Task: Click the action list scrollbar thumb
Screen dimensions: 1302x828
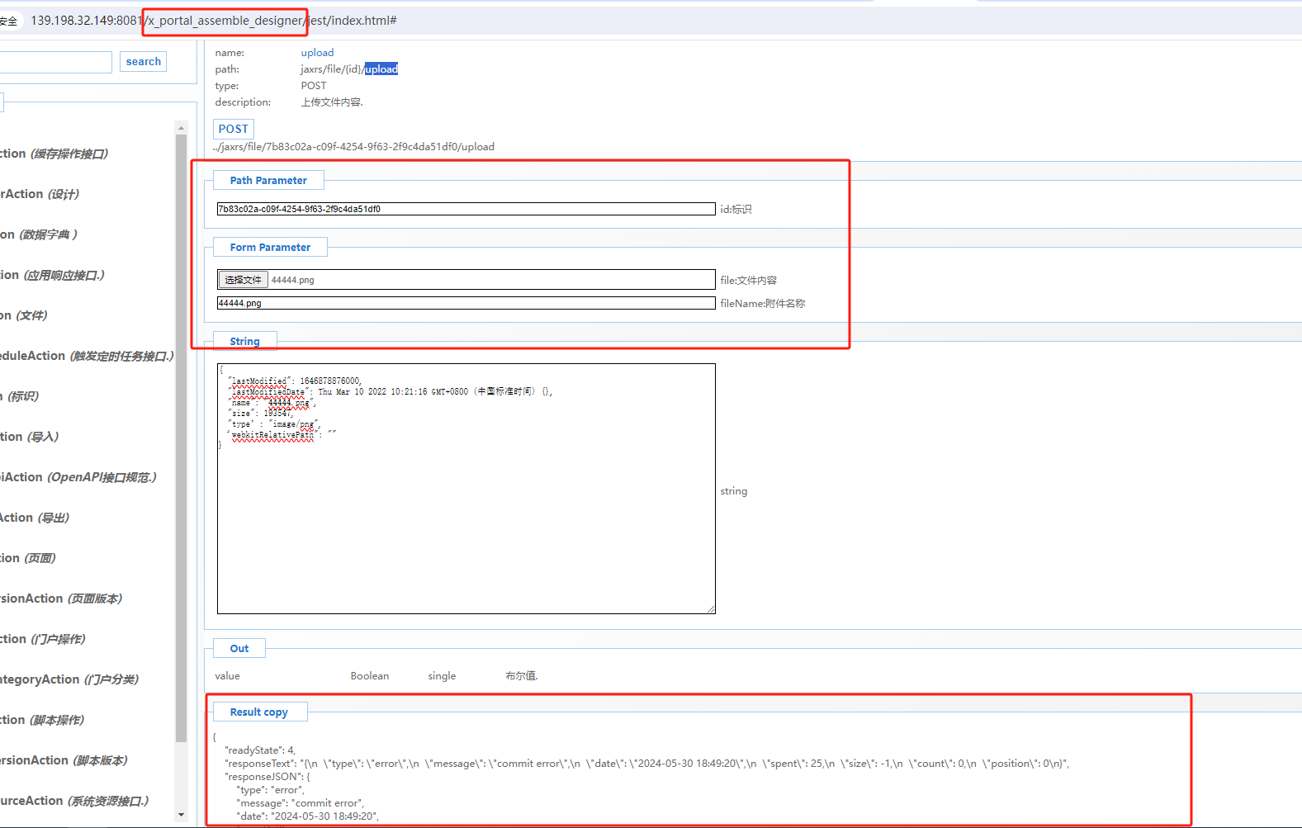Action: coord(182,438)
